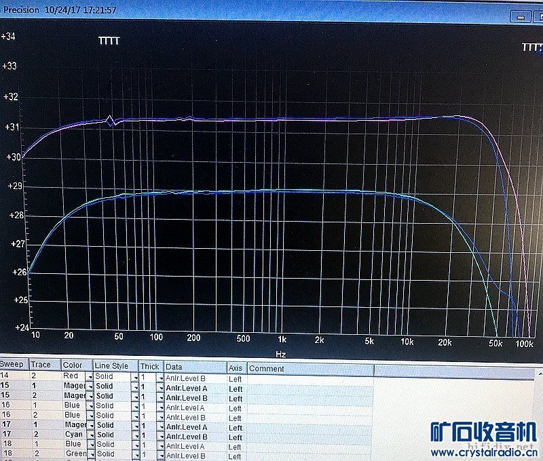Image resolution: width=543 pixels, height=461 pixels.
Task: Open Line Style dropdown for sweep 15 trace 2
Action: (x=135, y=397)
